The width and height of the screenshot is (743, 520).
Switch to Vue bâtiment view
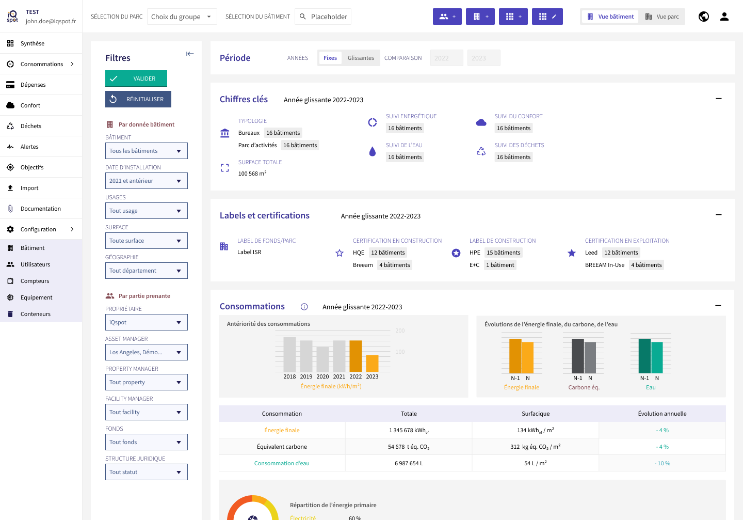610,17
